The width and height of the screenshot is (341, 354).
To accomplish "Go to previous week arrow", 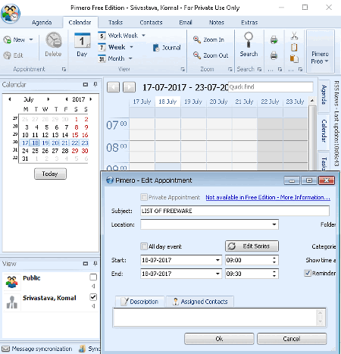I will [x=113, y=87].
